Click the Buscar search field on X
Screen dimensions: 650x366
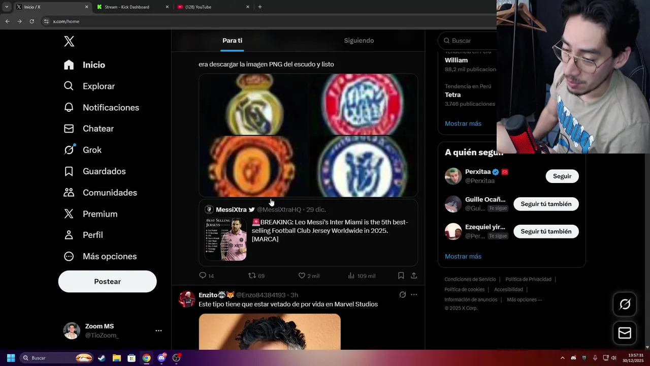click(468, 41)
